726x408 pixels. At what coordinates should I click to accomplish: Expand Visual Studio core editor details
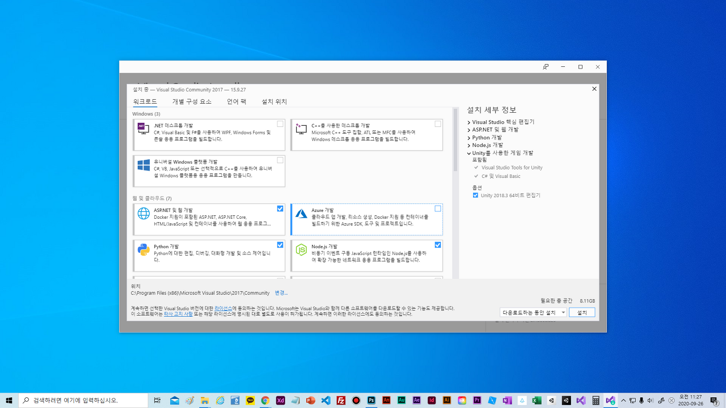(469, 122)
